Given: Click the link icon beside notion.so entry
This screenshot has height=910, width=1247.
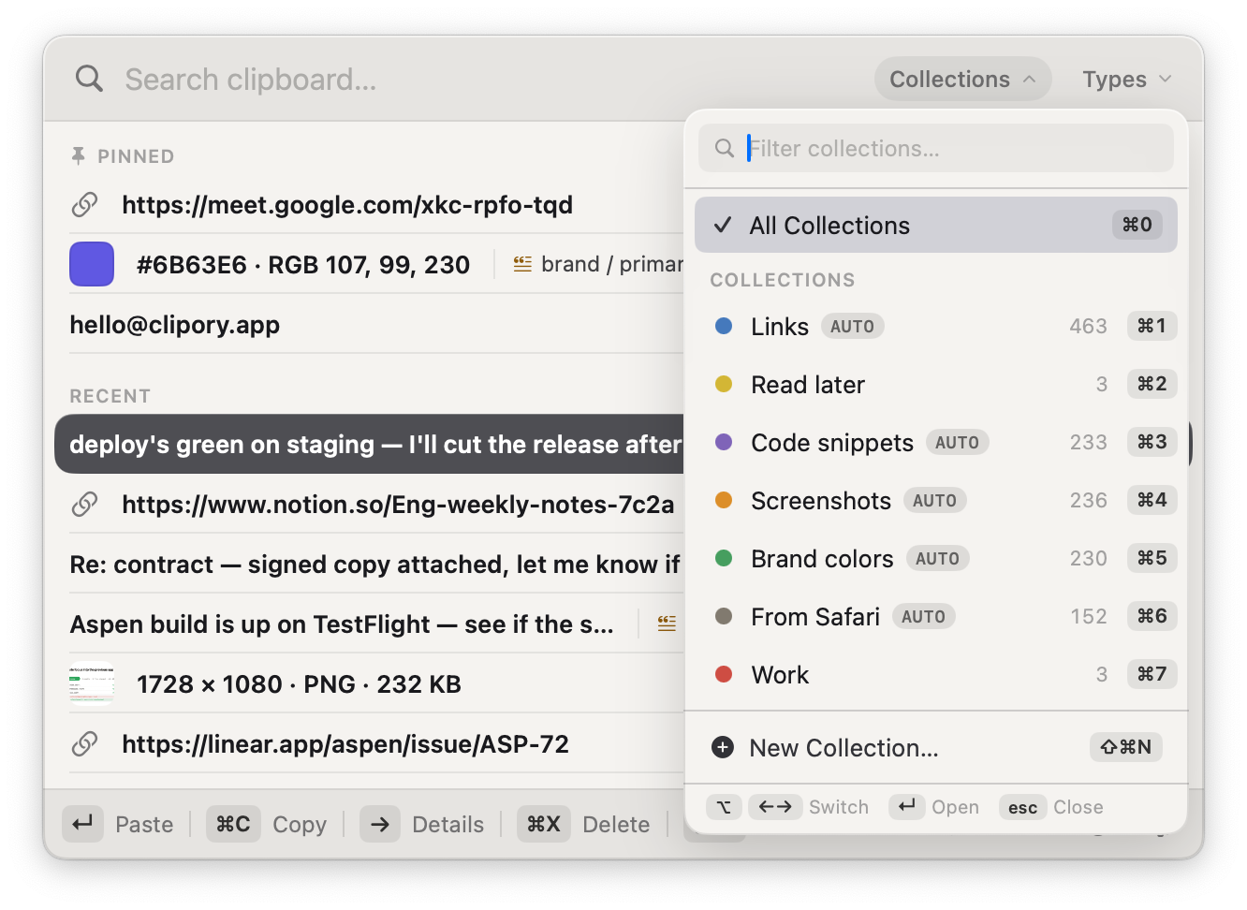Looking at the screenshot, I should point(84,504).
